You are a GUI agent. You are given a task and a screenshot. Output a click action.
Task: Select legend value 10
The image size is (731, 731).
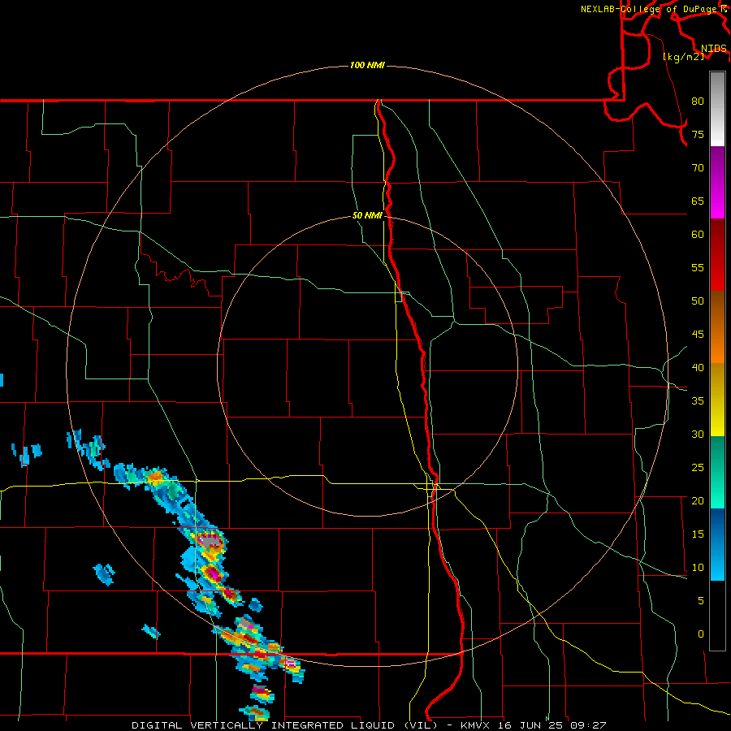pyautogui.click(x=698, y=568)
